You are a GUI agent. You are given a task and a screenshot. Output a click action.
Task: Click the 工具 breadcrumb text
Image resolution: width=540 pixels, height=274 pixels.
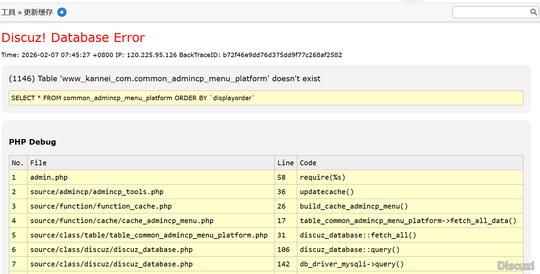tap(8, 12)
